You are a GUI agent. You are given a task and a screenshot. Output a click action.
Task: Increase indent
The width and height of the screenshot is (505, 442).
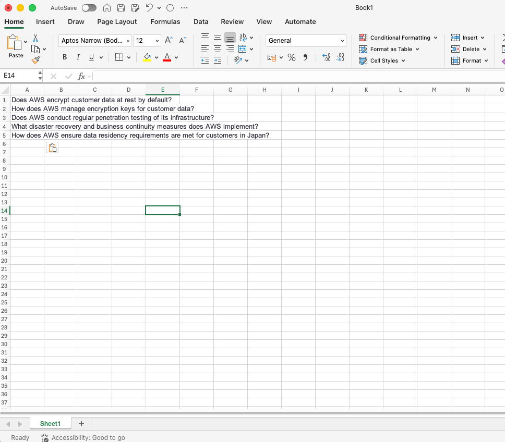218,60
